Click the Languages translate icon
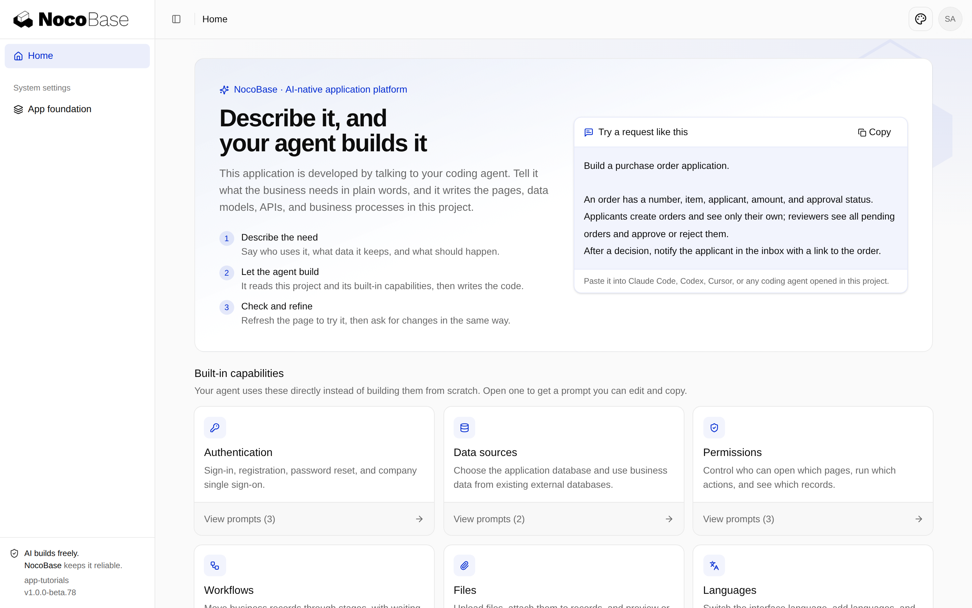This screenshot has width=972, height=608. (714, 565)
